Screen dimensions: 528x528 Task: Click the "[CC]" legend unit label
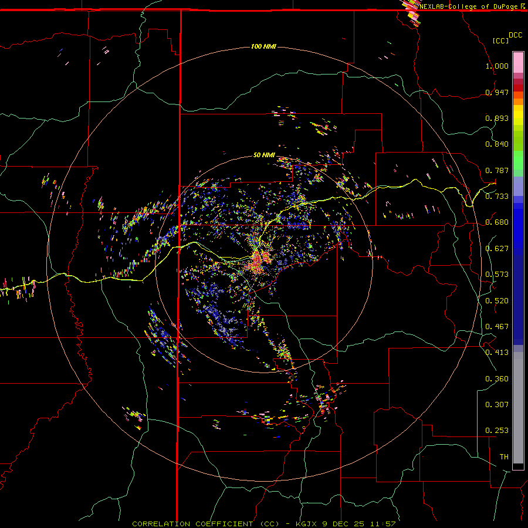pyautogui.click(x=500, y=40)
